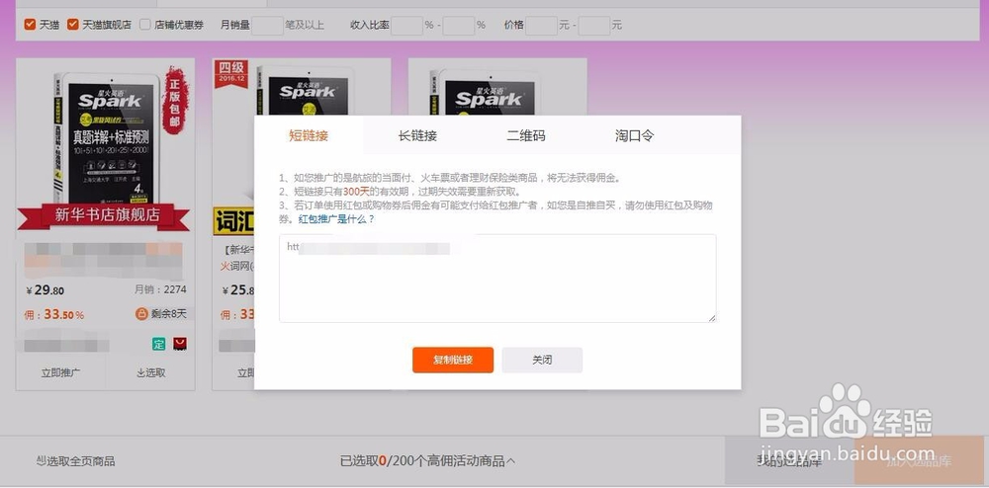989x488 pixels.
Task: Click the 关闭 button in the dialog
Action: [542, 360]
